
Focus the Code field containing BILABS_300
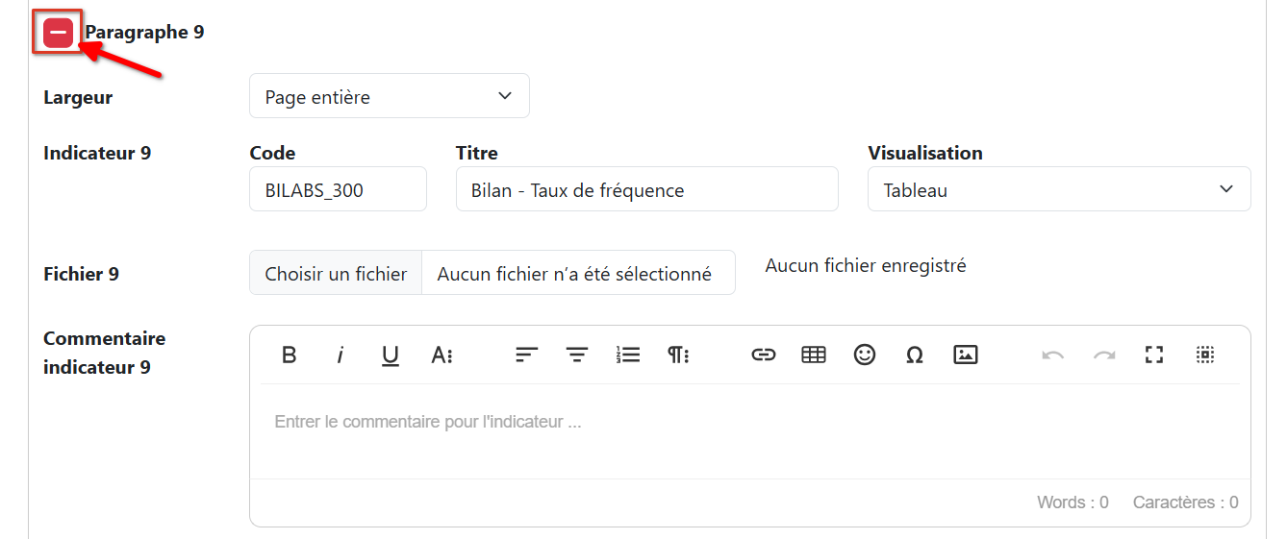pos(338,189)
